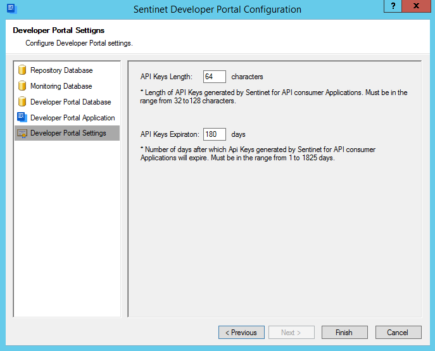Image resolution: width=435 pixels, height=351 pixels.
Task: Select the Developer Portal Database step
Action: [67, 101]
